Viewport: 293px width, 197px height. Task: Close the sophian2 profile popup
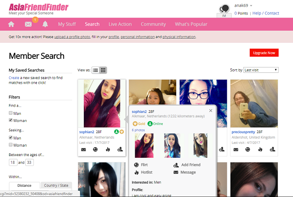211,111
